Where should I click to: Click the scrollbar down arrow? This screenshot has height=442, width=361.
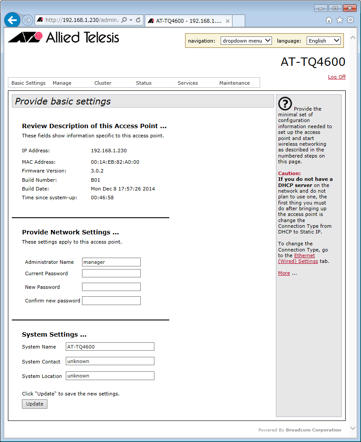353,428
